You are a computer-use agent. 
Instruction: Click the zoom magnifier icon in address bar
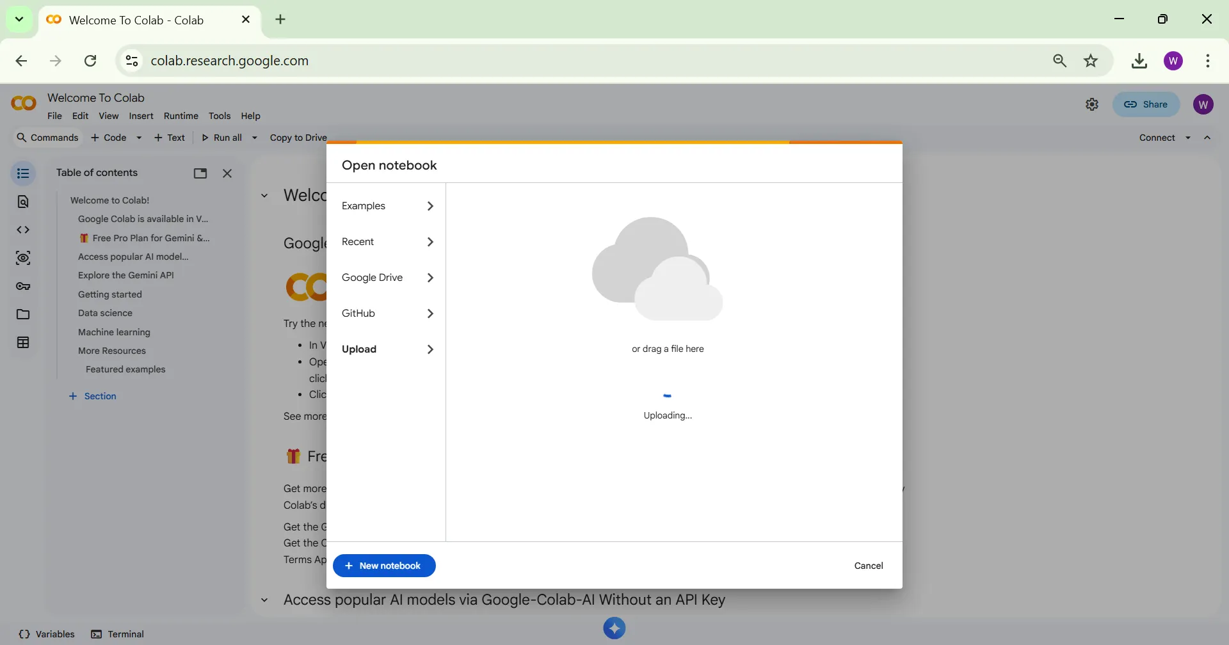tap(1060, 61)
